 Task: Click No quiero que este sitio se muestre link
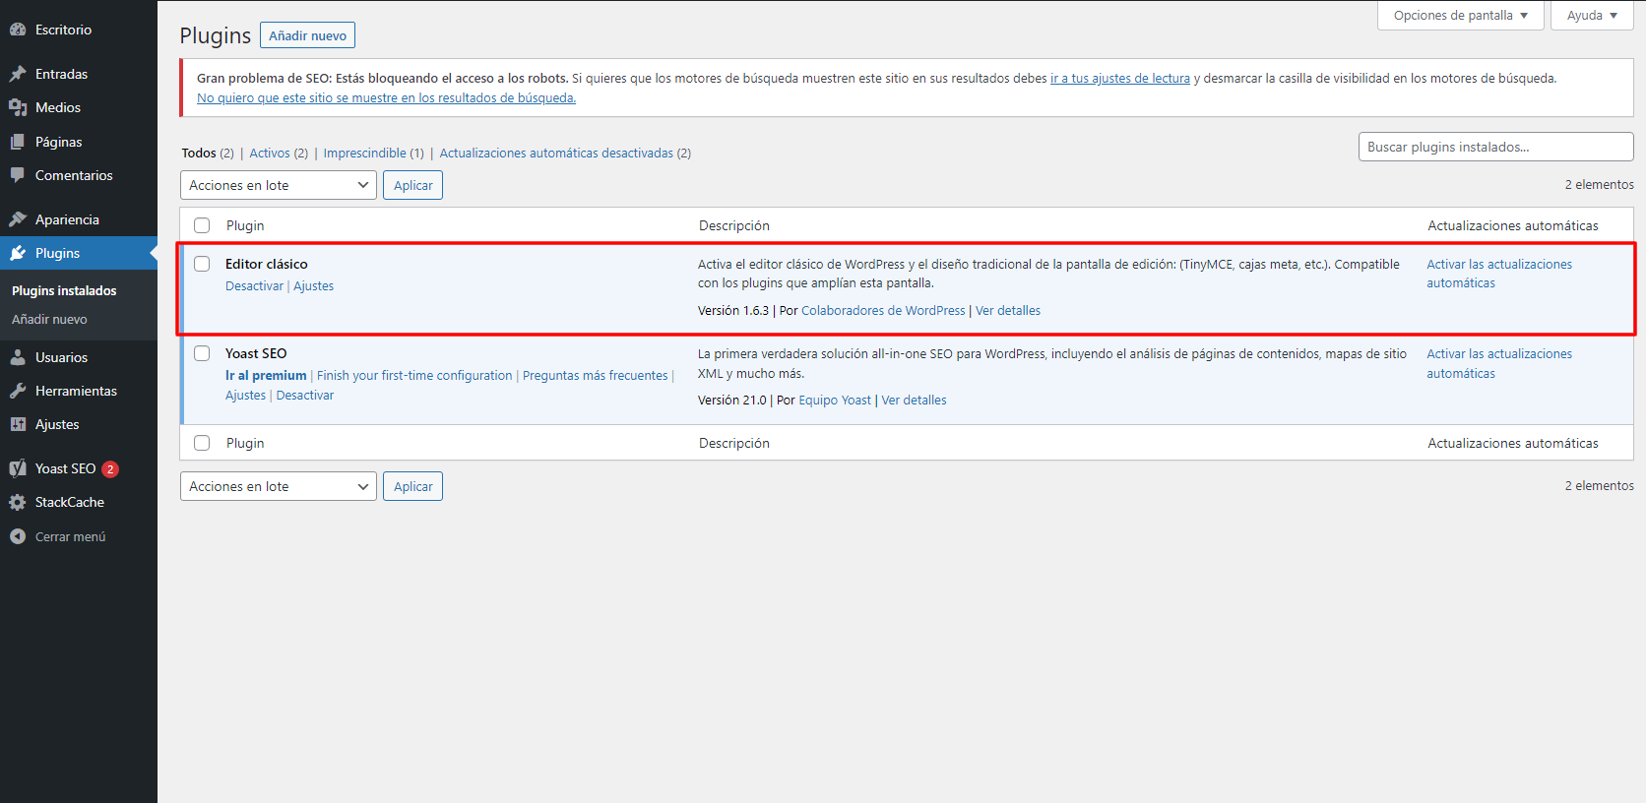point(386,97)
